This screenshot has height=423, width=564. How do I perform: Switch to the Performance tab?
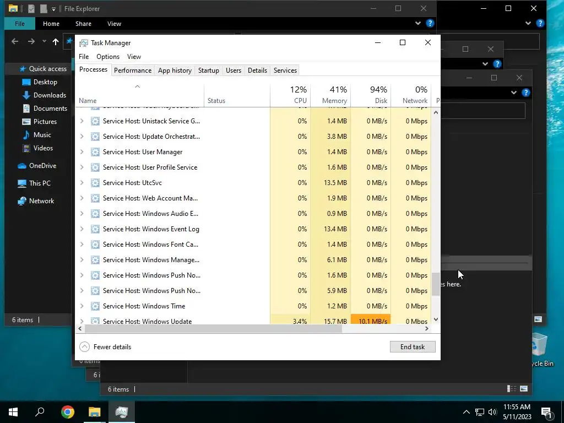133,70
